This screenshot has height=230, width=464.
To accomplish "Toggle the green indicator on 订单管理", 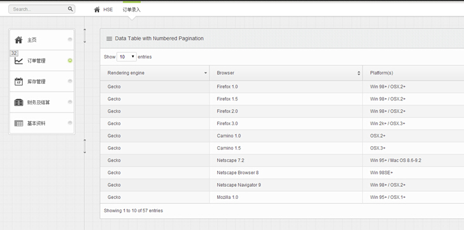I will coord(70,60).
